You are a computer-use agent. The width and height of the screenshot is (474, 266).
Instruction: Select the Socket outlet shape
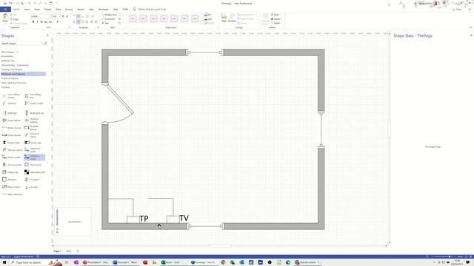34,103
